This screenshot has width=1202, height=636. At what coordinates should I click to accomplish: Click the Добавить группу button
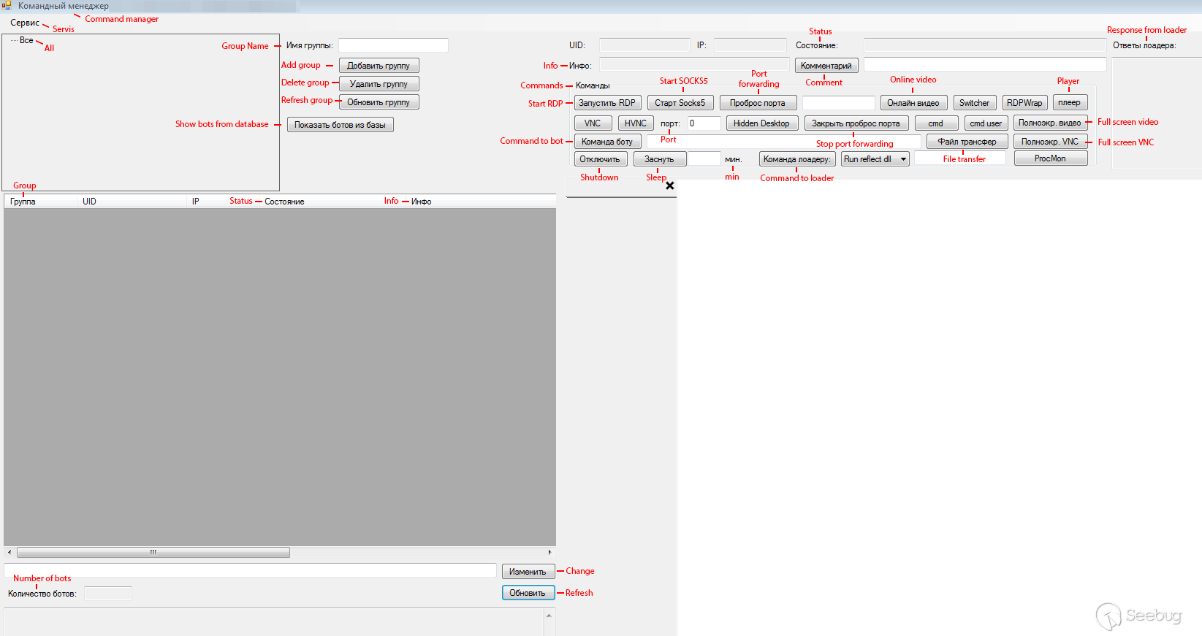click(x=379, y=66)
